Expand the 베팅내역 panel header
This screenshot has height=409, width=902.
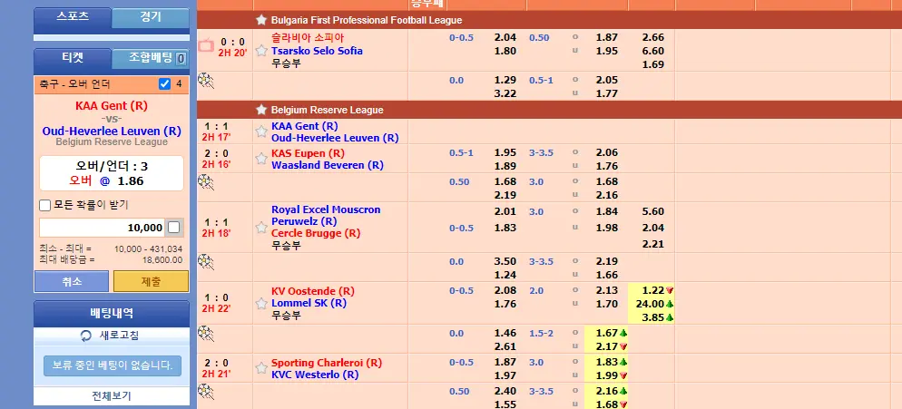(112, 314)
